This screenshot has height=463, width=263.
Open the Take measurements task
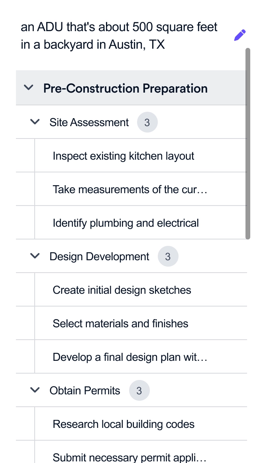[x=130, y=189]
